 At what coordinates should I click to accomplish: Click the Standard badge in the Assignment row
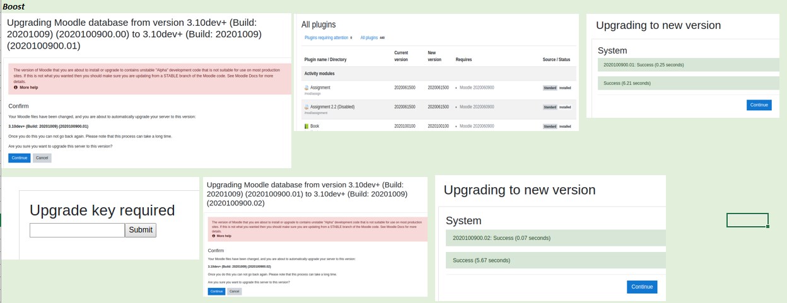(x=550, y=88)
